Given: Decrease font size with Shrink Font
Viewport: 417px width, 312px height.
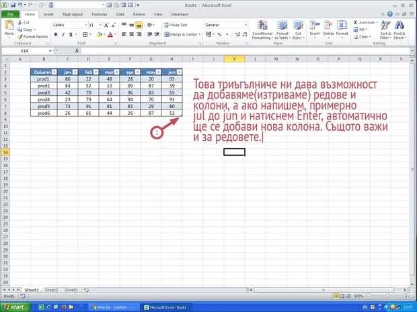Looking at the screenshot, I should [113, 25].
